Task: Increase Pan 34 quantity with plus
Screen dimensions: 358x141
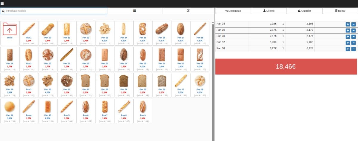Action: pos(348,24)
